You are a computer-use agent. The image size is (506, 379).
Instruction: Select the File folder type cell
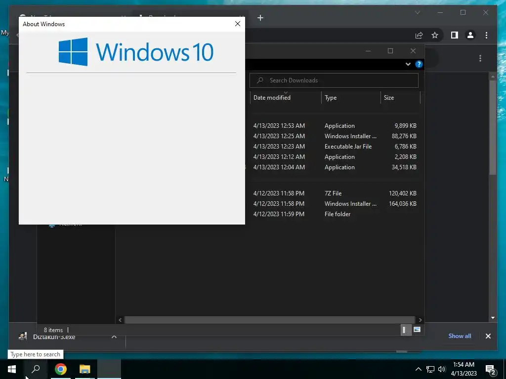point(337,214)
